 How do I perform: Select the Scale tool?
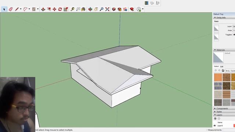coord(66,9)
